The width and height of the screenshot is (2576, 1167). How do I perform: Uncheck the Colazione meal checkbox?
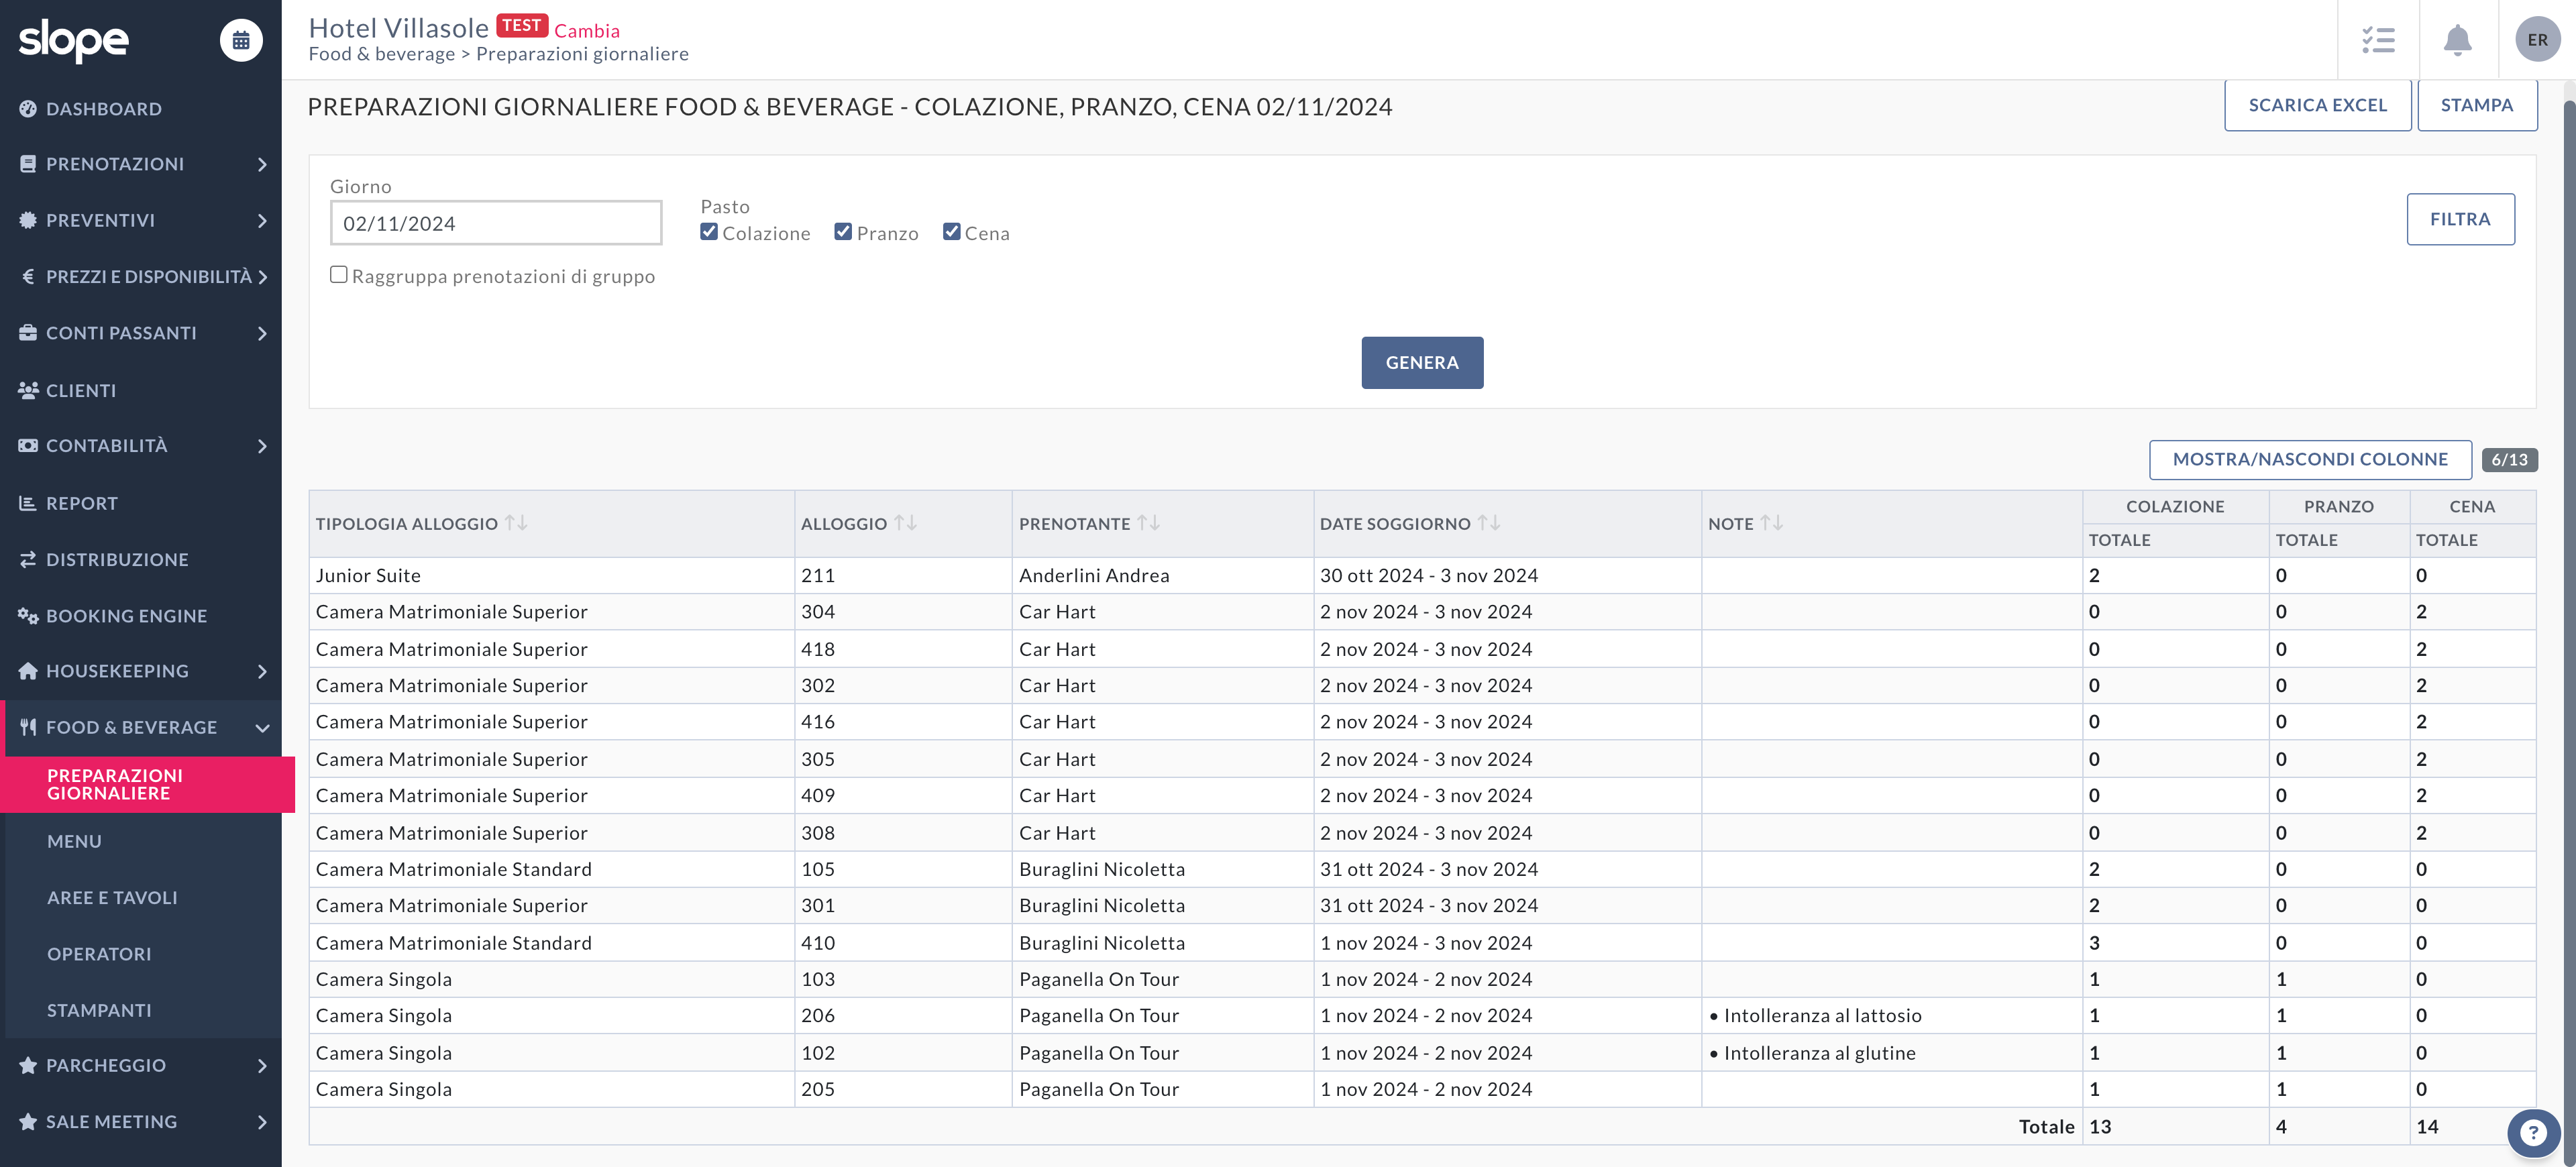pyautogui.click(x=709, y=232)
